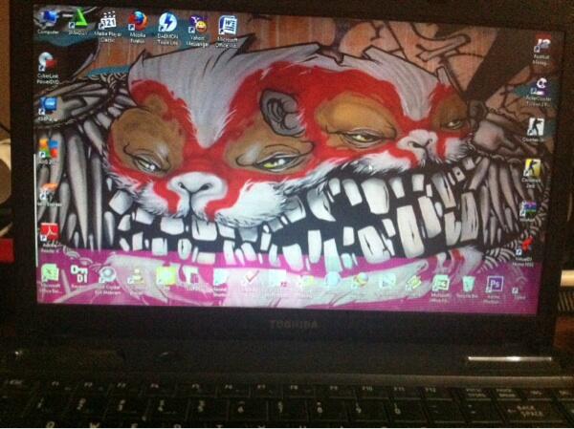Open the green Microsoft Office icon beside Recycle Bin
The height and width of the screenshot is (429, 574).
click(x=441, y=288)
